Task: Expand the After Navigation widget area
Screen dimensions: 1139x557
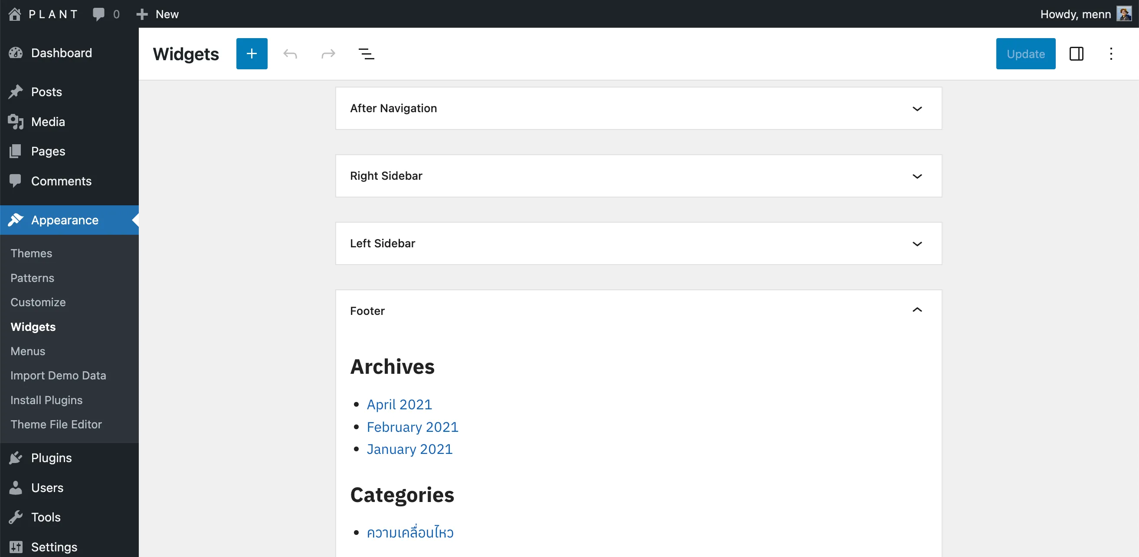Action: tap(917, 109)
